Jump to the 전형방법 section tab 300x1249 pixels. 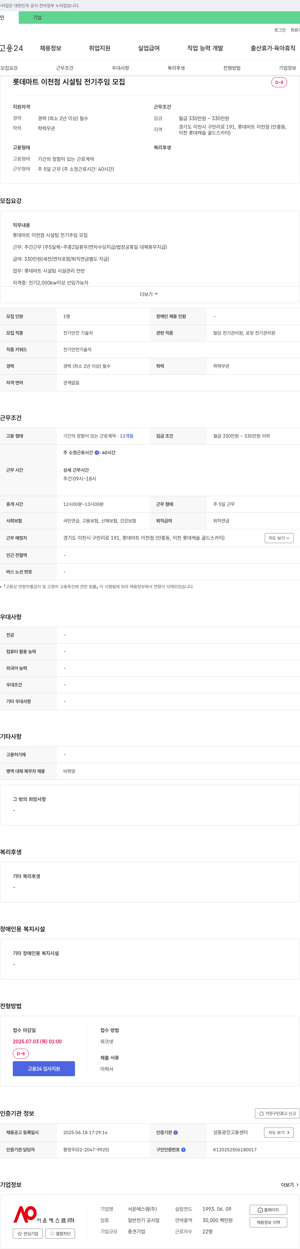coord(232,68)
